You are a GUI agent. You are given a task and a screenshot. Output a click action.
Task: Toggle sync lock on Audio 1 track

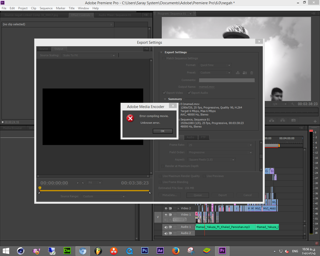(170, 227)
